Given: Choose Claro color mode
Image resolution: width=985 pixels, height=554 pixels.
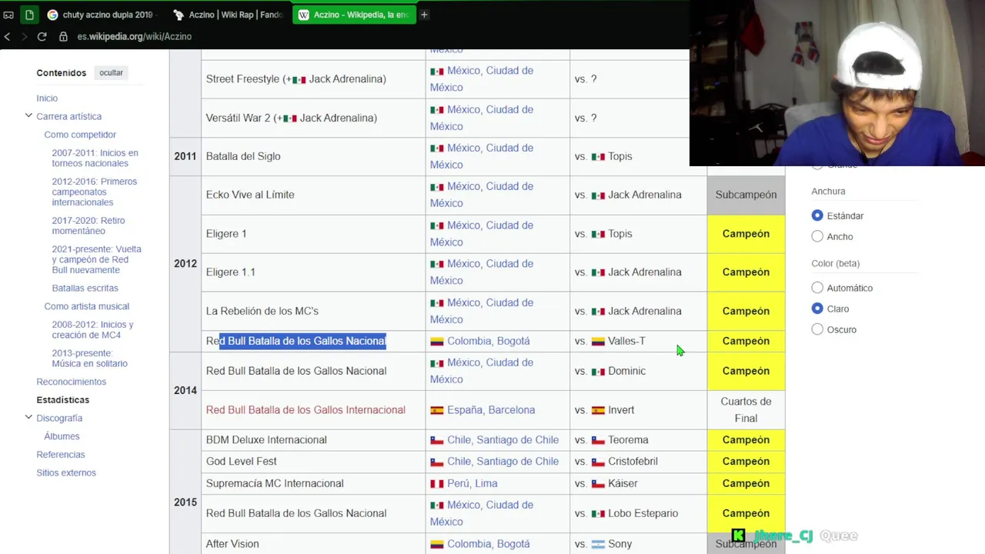Looking at the screenshot, I should coord(817,309).
